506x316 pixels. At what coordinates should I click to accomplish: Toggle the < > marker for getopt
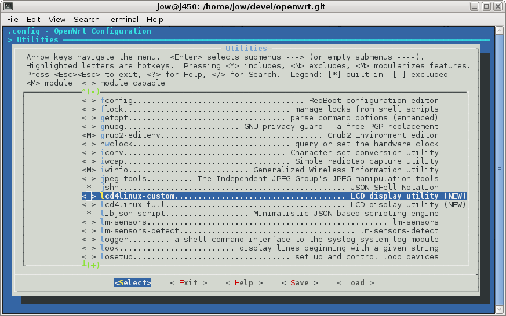pyautogui.click(x=89, y=117)
